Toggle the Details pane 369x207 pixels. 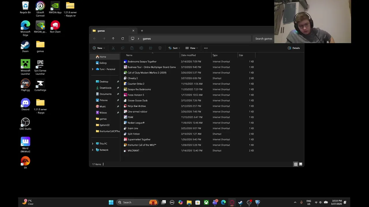294,48
